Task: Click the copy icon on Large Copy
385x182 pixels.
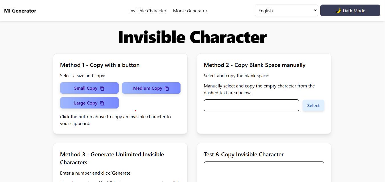Action: (x=102, y=103)
